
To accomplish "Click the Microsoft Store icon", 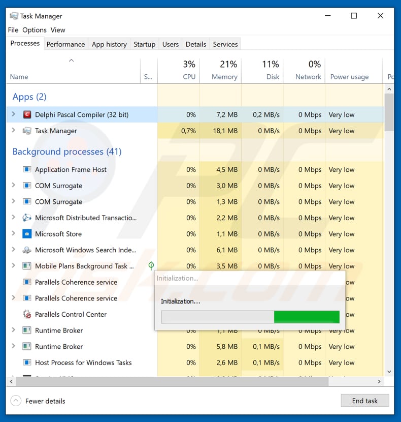I will coord(27,234).
